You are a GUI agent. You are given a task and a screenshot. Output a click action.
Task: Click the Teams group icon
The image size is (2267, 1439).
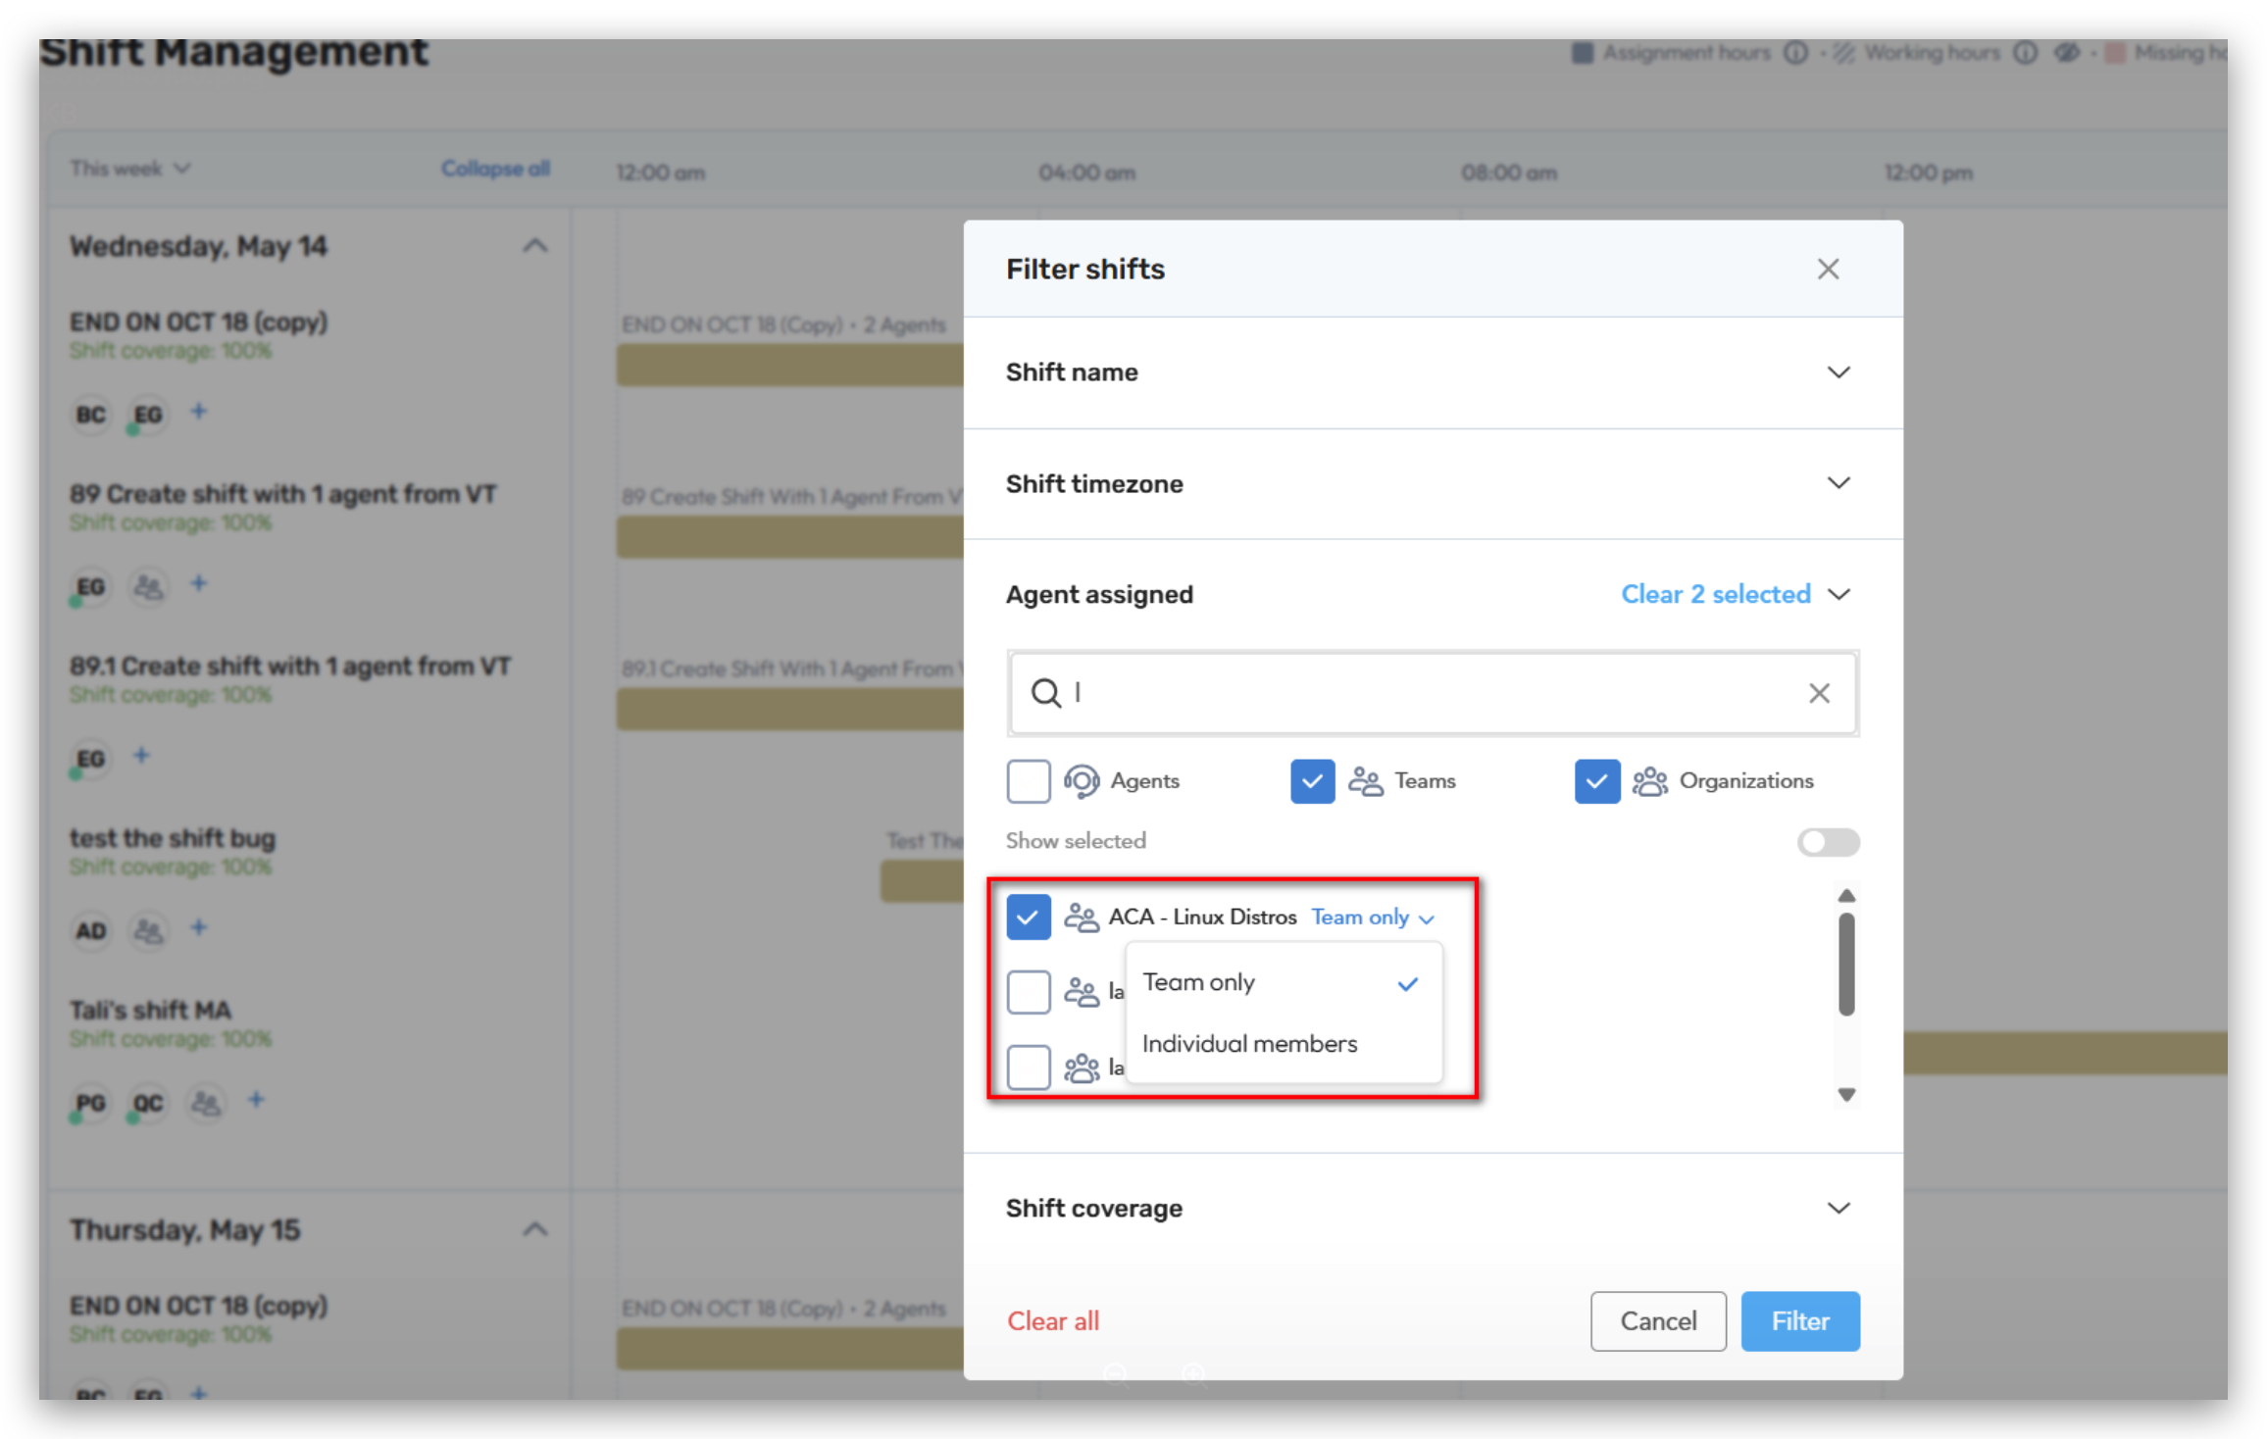[x=1365, y=781]
